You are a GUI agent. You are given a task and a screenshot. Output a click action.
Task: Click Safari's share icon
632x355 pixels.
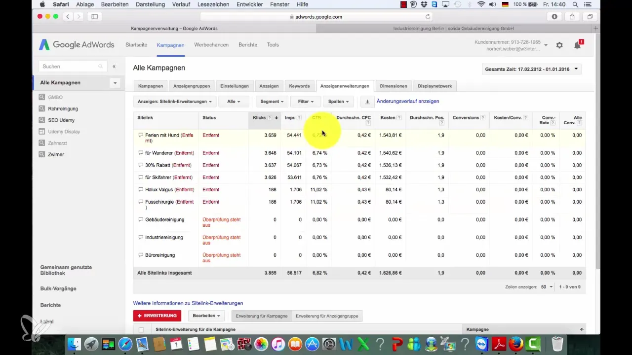pos(572,16)
